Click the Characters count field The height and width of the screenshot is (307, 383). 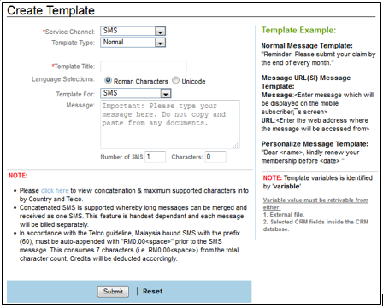tap(215, 157)
